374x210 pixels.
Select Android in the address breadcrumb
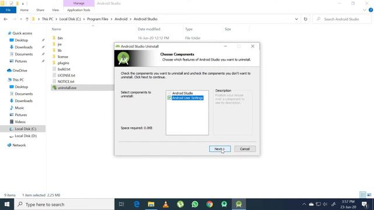pos(121,19)
